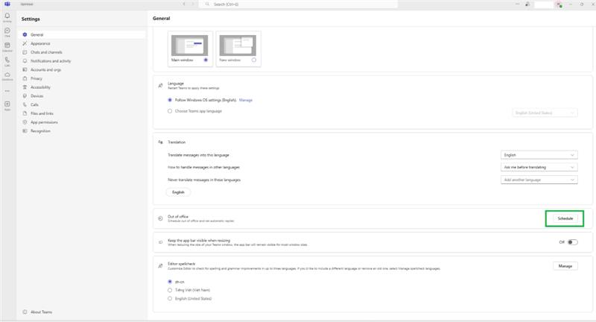Select zh-cn spellcheck language radio
This screenshot has height=322, width=596.
click(x=170, y=282)
